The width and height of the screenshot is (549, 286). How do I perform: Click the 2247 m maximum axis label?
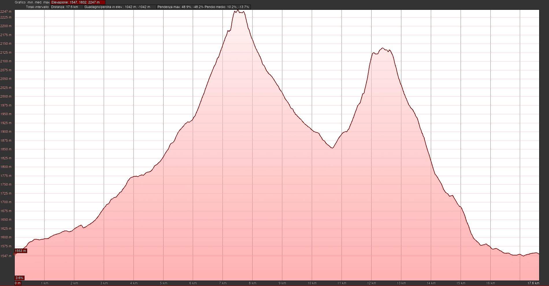coord(6,12)
